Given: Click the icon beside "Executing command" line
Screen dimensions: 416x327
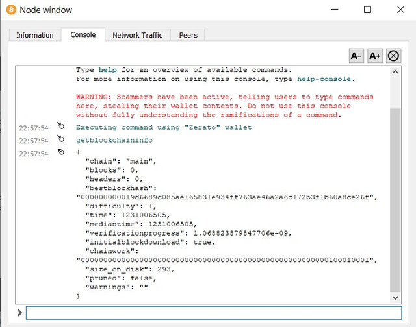Looking at the screenshot, I should (x=61, y=126).
